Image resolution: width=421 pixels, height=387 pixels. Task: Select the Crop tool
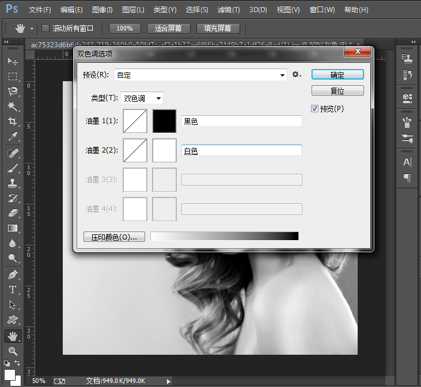[12, 122]
